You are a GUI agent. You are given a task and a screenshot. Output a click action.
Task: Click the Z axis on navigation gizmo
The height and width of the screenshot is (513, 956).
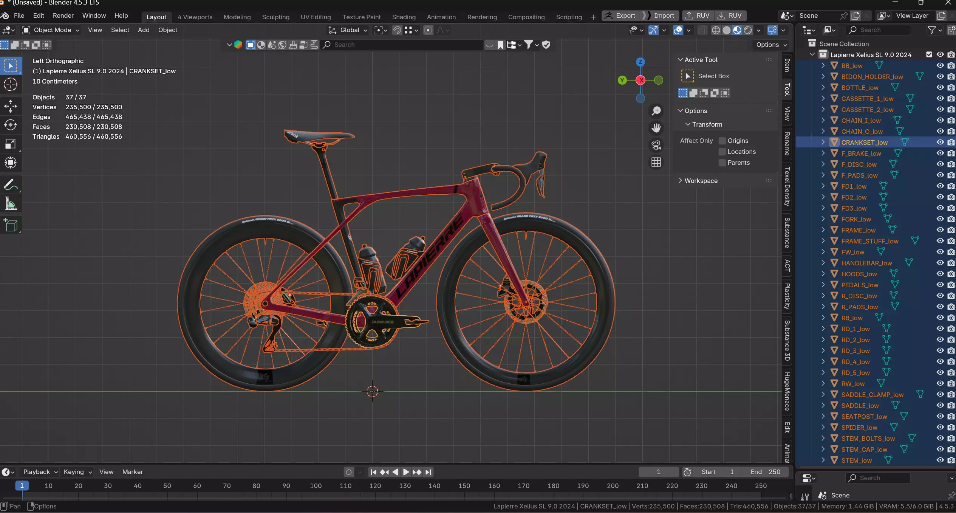pos(640,62)
